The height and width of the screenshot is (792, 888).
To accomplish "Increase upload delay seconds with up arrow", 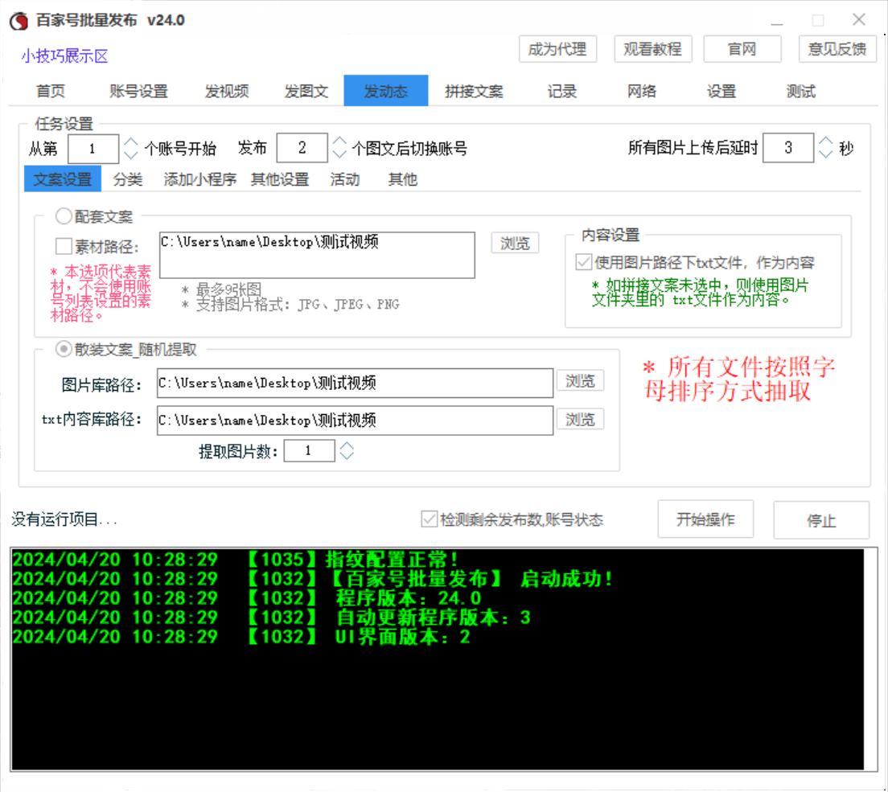I will click(826, 142).
